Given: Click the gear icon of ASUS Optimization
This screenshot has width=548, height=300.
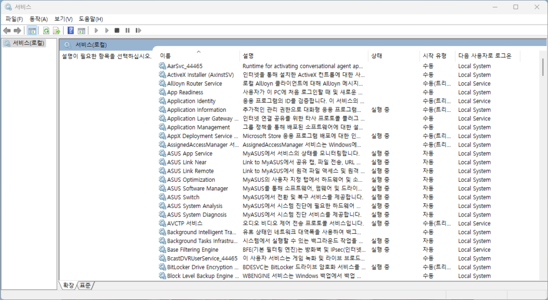Looking at the screenshot, I should [162, 180].
